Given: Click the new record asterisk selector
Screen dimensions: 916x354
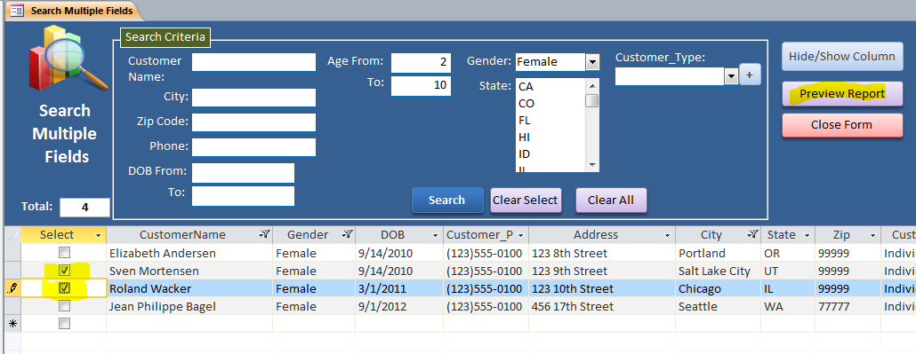Looking at the screenshot, I should [12, 324].
